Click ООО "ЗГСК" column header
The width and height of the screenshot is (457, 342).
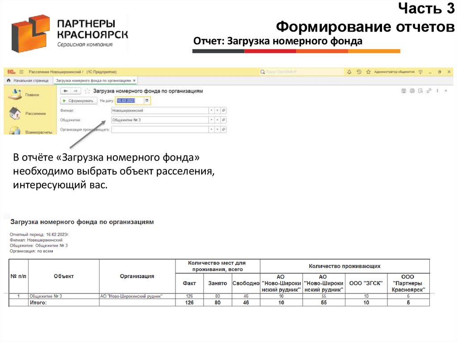366,283
